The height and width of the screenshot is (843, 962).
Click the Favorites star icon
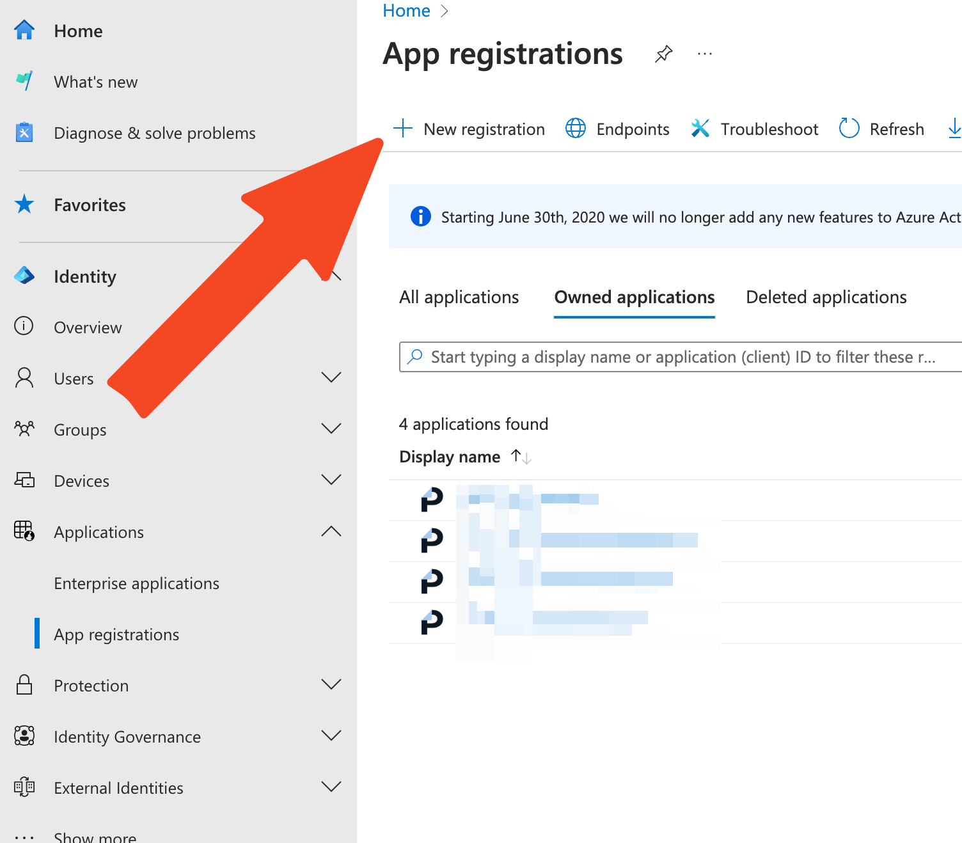[x=24, y=204]
